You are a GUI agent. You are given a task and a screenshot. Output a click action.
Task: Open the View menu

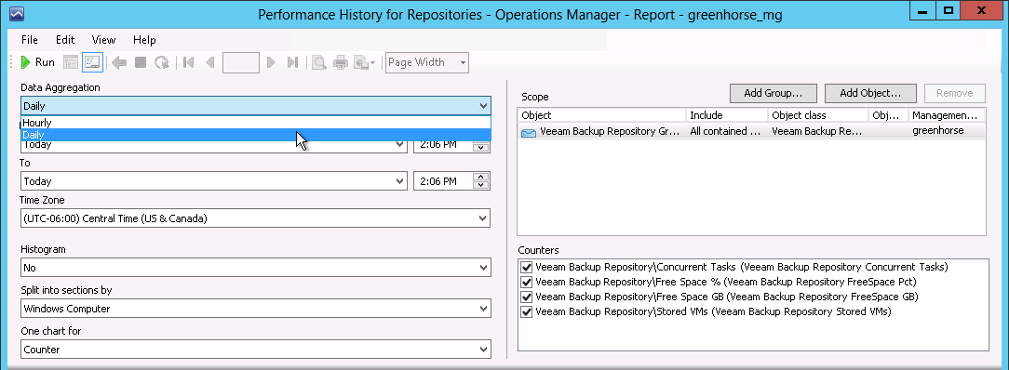(x=103, y=40)
